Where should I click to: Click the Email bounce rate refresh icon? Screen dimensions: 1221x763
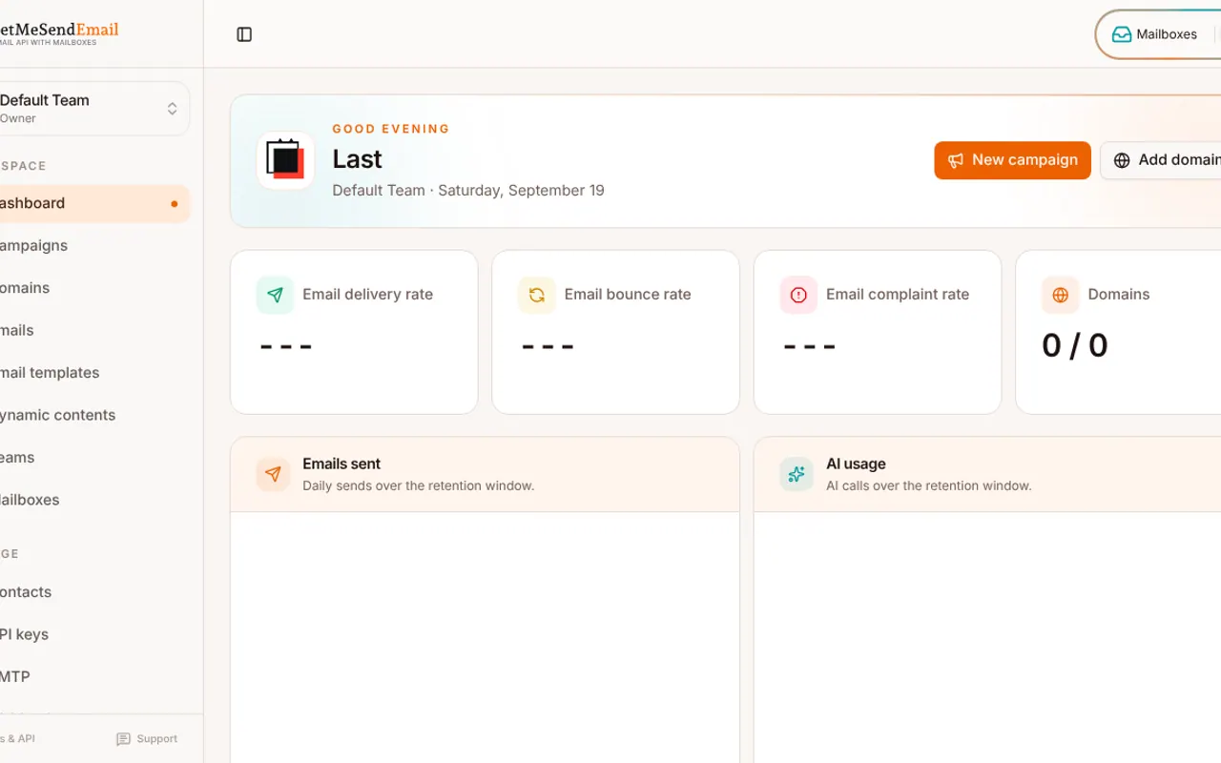(536, 295)
